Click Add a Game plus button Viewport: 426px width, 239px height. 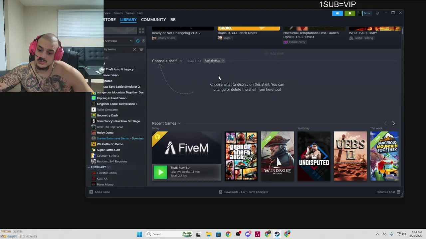coord(91,192)
